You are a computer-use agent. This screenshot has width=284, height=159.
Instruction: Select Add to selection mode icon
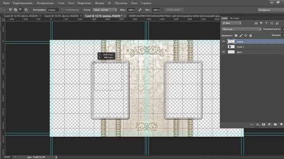click(16, 10)
